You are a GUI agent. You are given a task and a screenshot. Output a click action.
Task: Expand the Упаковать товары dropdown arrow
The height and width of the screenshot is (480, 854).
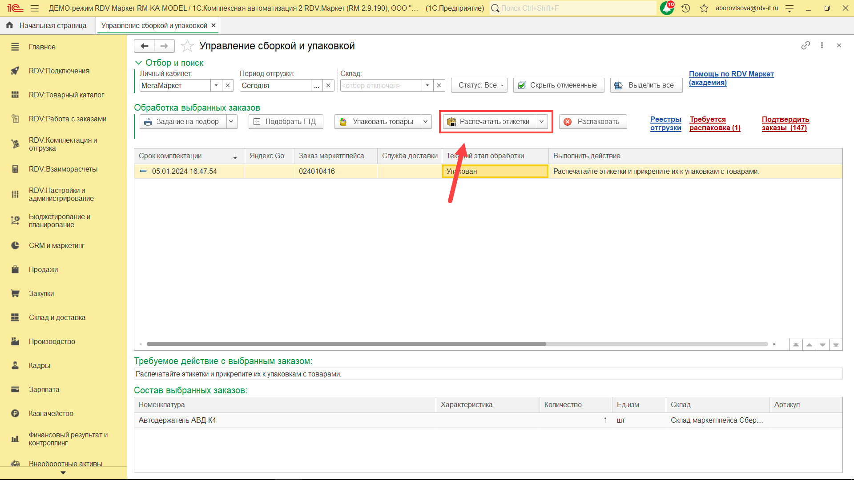tap(426, 121)
